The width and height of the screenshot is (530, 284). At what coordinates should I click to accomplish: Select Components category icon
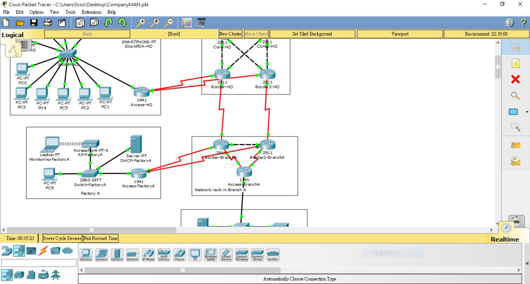tap(31, 250)
